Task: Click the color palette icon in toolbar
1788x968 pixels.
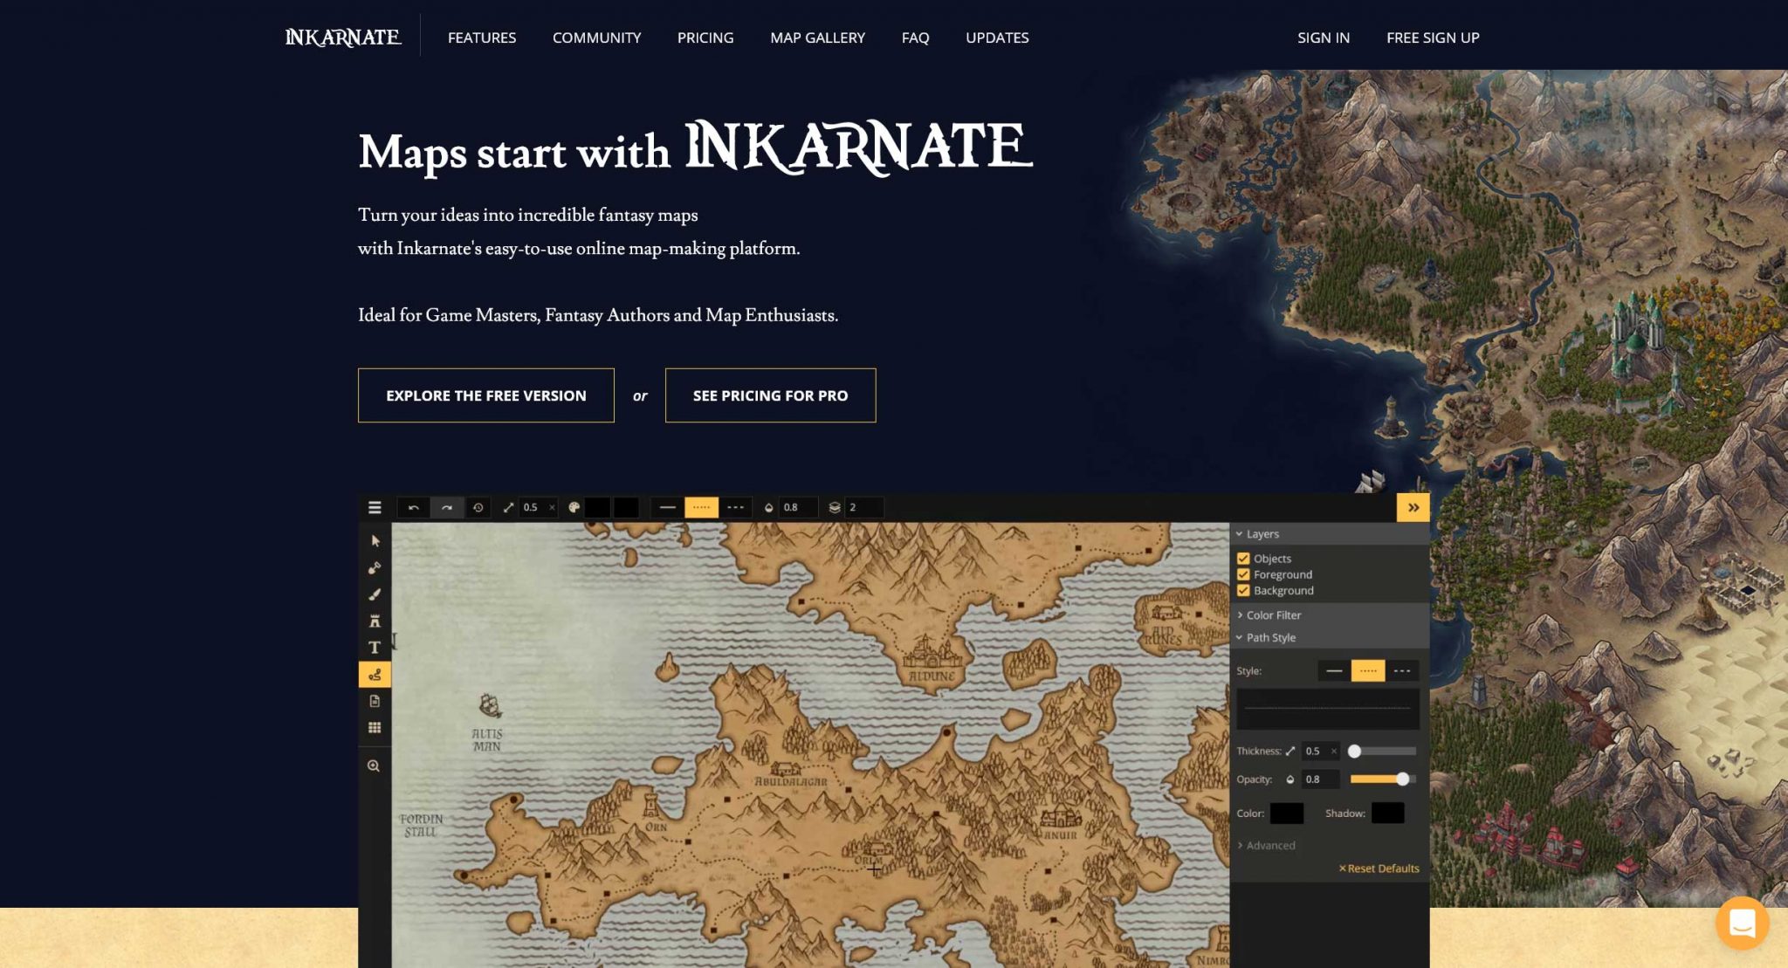Action: 574,507
